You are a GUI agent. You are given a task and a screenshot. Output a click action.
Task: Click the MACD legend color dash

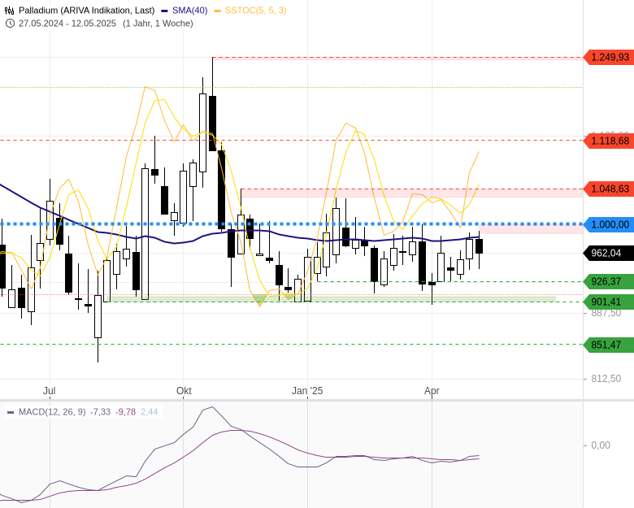coord(11,413)
